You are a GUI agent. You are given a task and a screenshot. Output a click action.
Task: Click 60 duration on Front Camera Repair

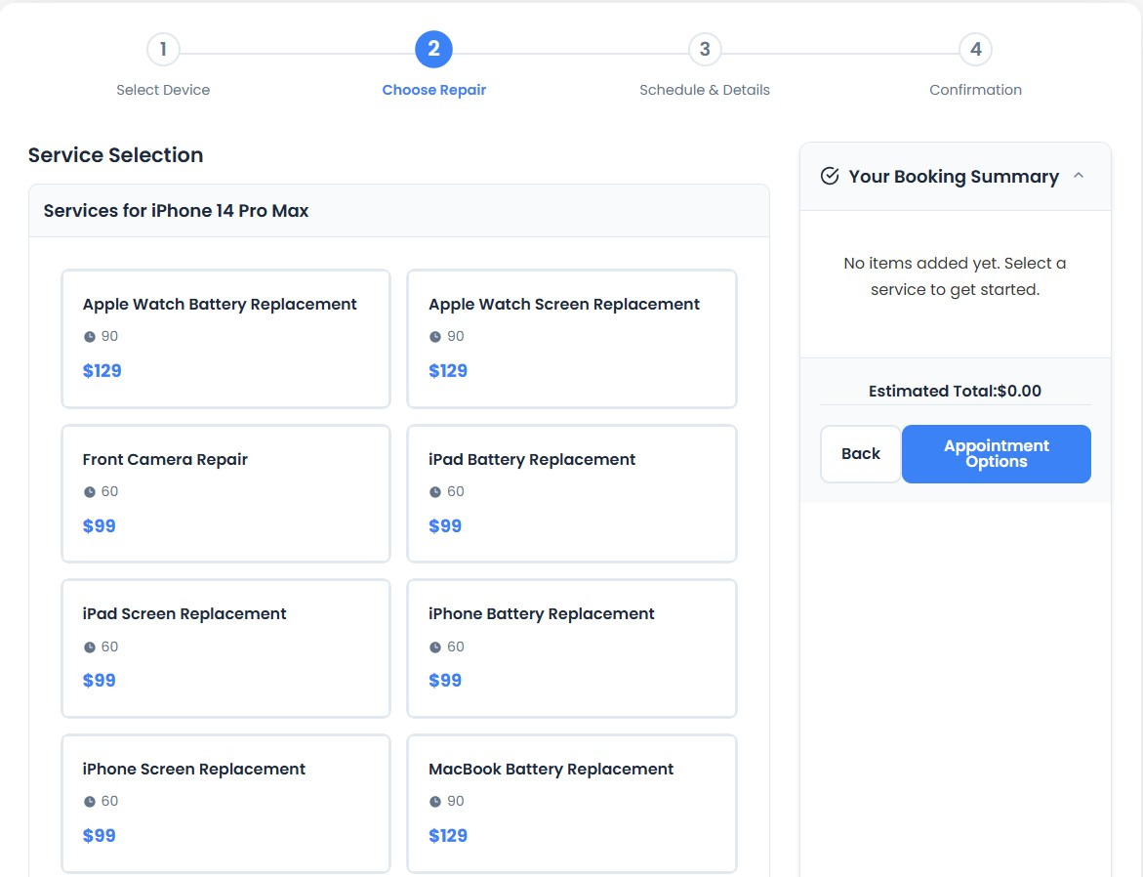click(109, 492)
